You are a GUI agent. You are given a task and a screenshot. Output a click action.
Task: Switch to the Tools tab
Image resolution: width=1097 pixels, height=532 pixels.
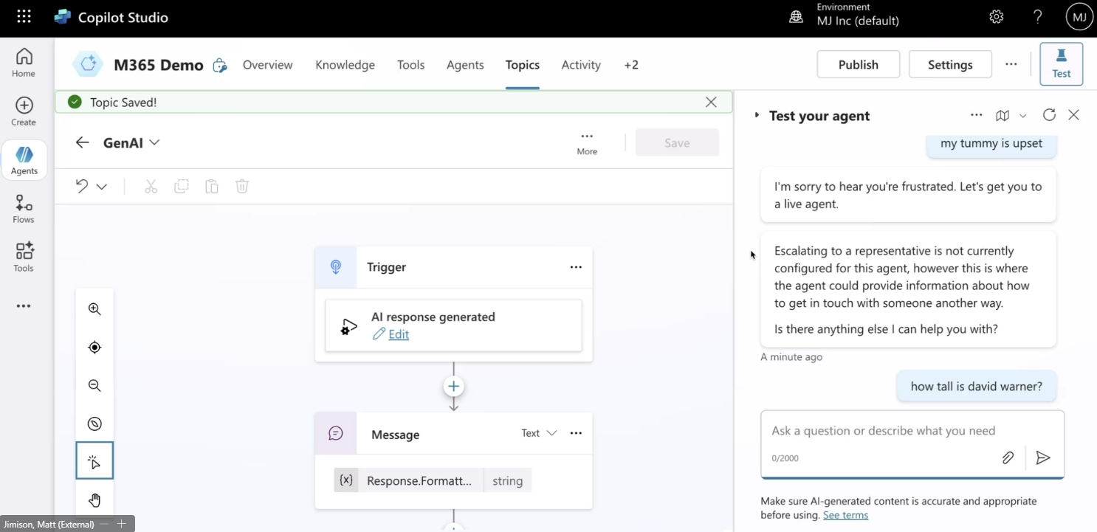click(x=410, y=65)
